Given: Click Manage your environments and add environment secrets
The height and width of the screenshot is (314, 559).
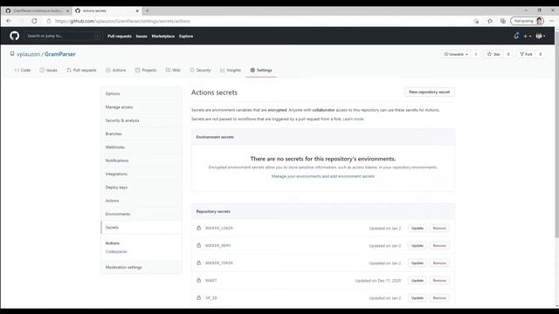Looking at the screenshot, I should pyautogui.click(x=323, y=176).
